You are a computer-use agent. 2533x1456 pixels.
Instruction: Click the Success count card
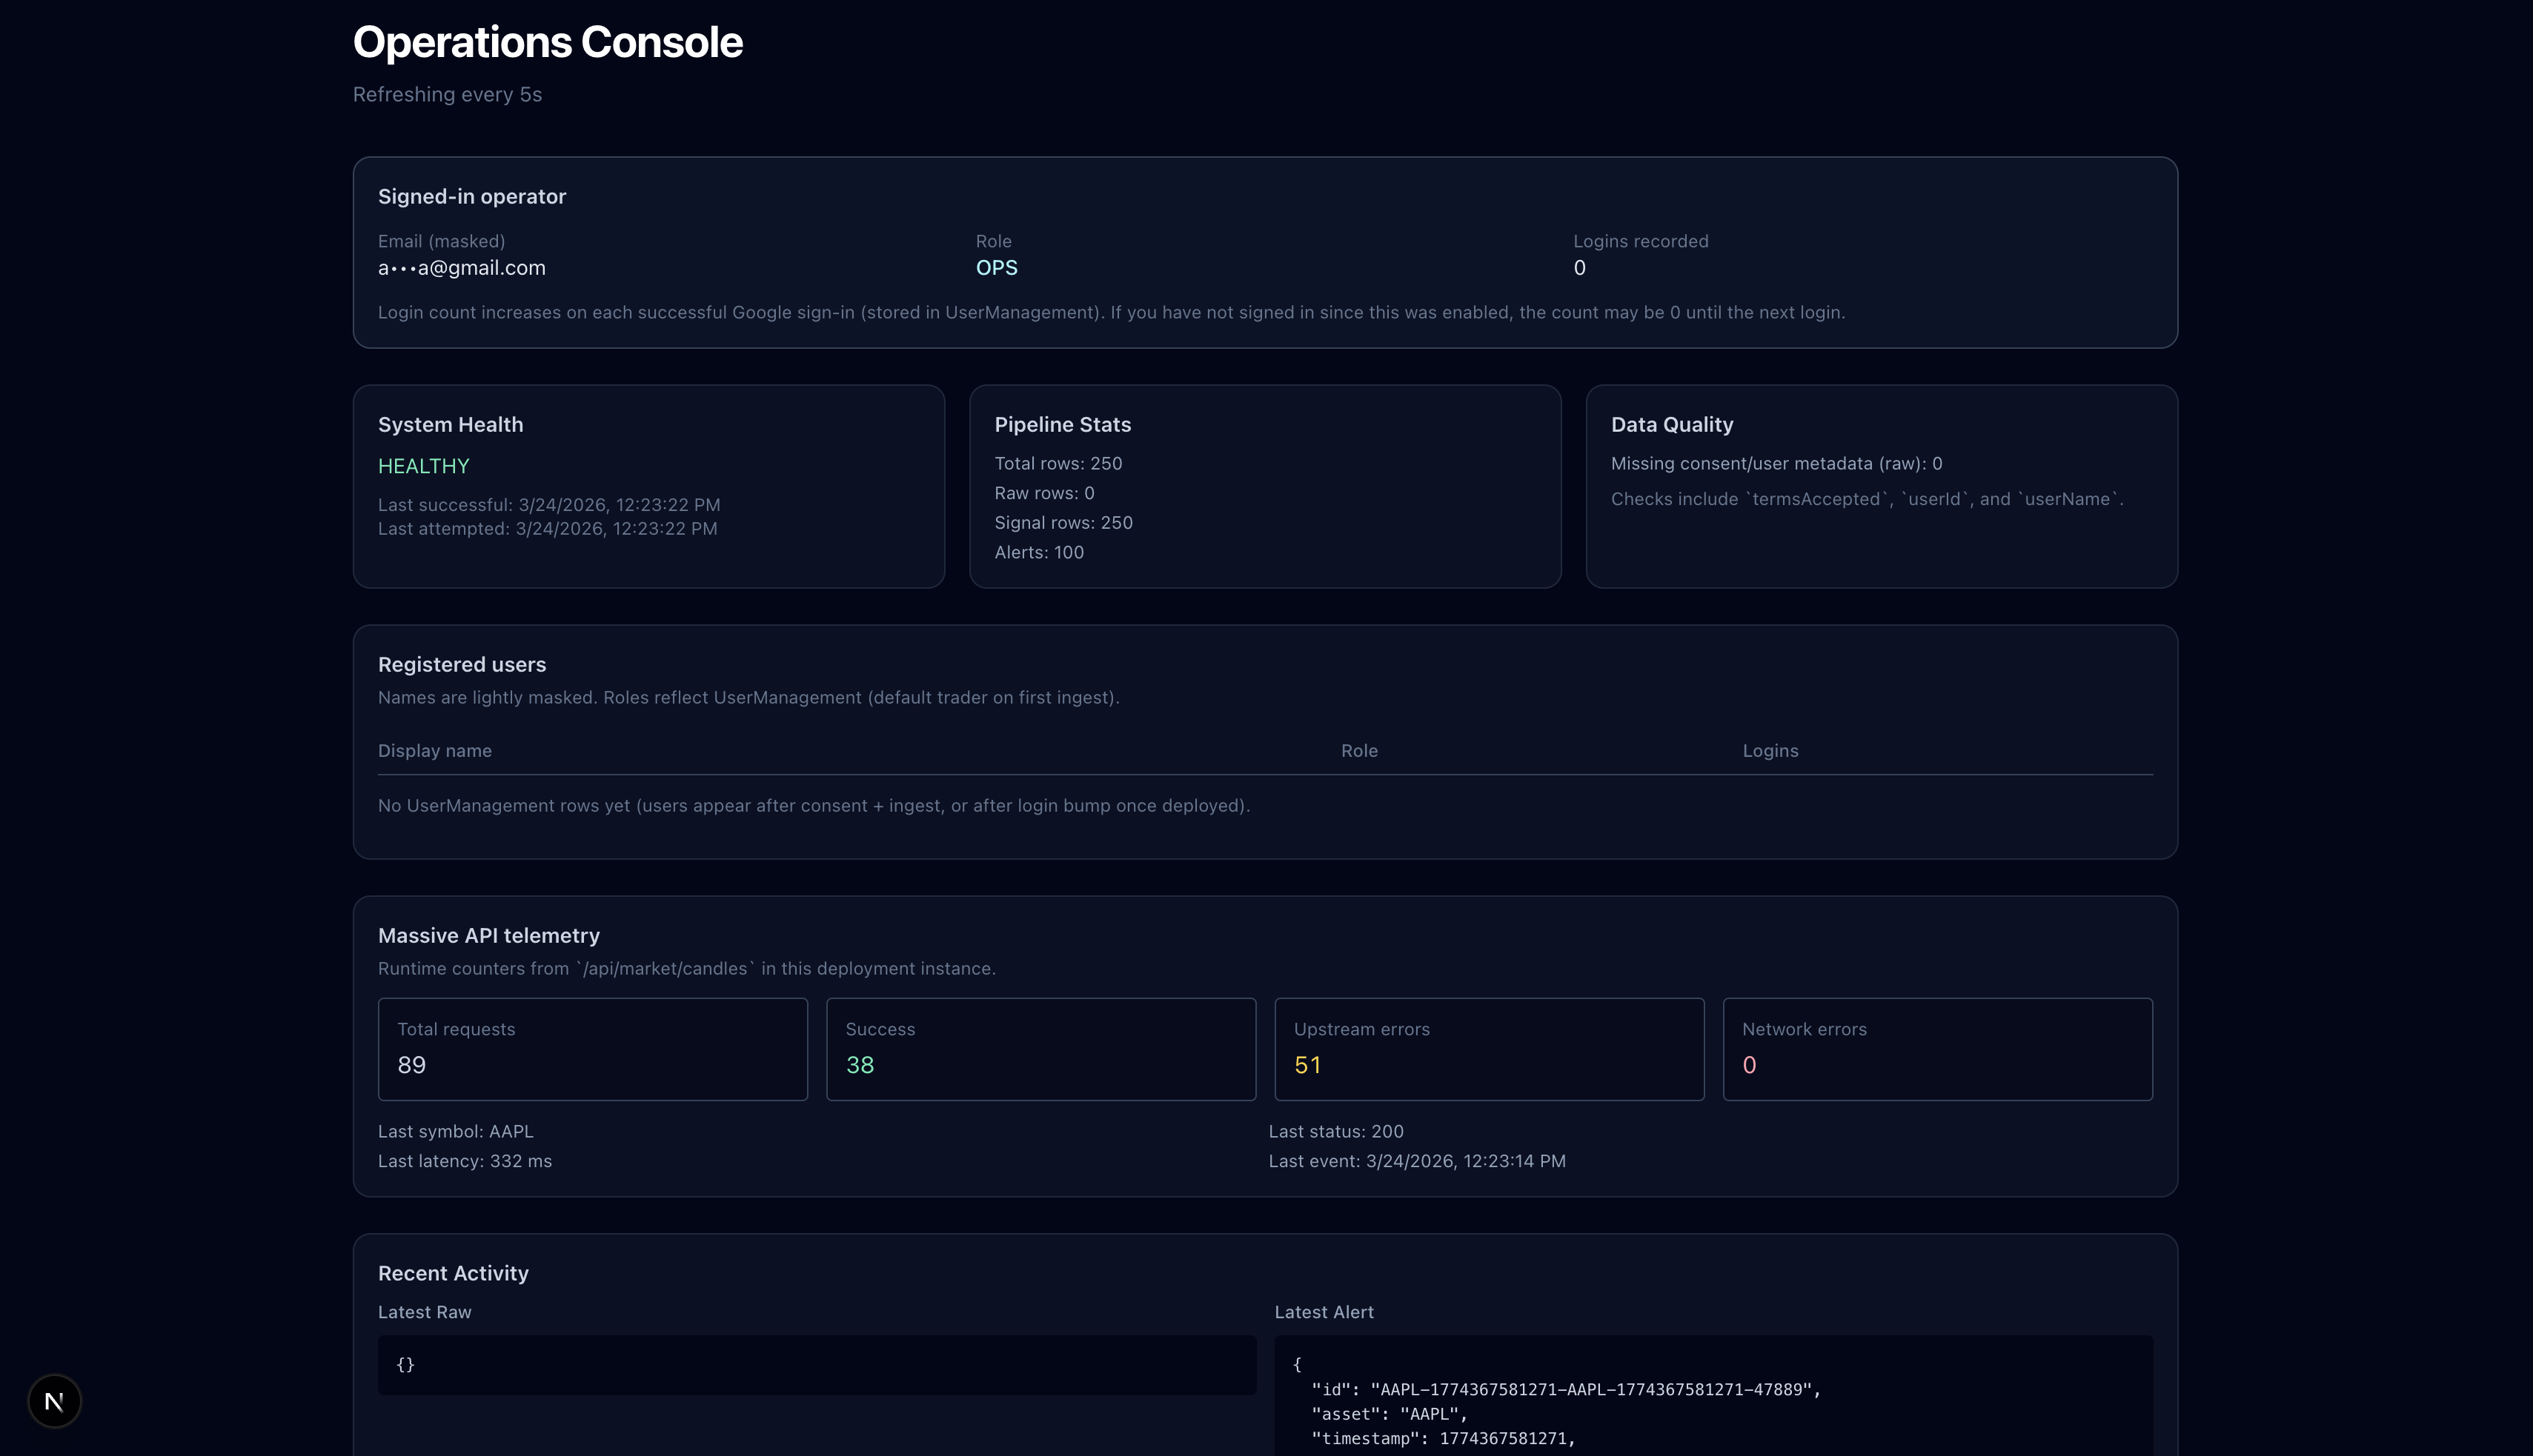(1040, 1048)
